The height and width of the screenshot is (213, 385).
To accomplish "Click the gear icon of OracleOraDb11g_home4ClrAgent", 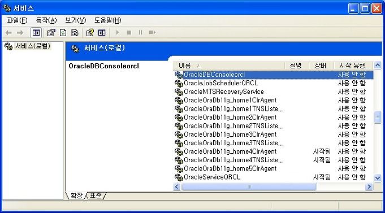I will point(179,151).
